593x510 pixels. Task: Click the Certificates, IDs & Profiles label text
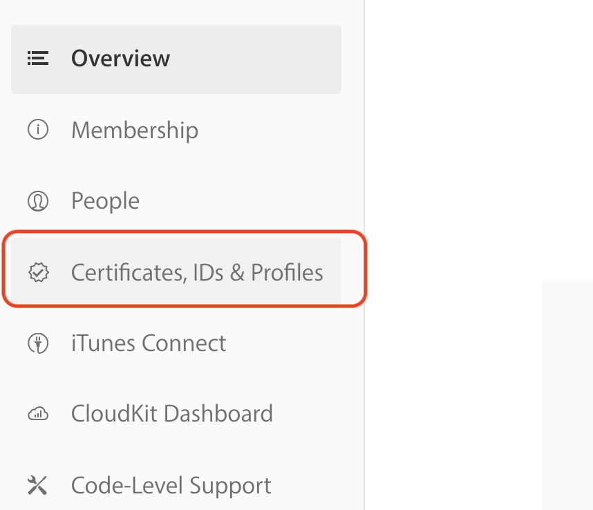pos(196,272)
